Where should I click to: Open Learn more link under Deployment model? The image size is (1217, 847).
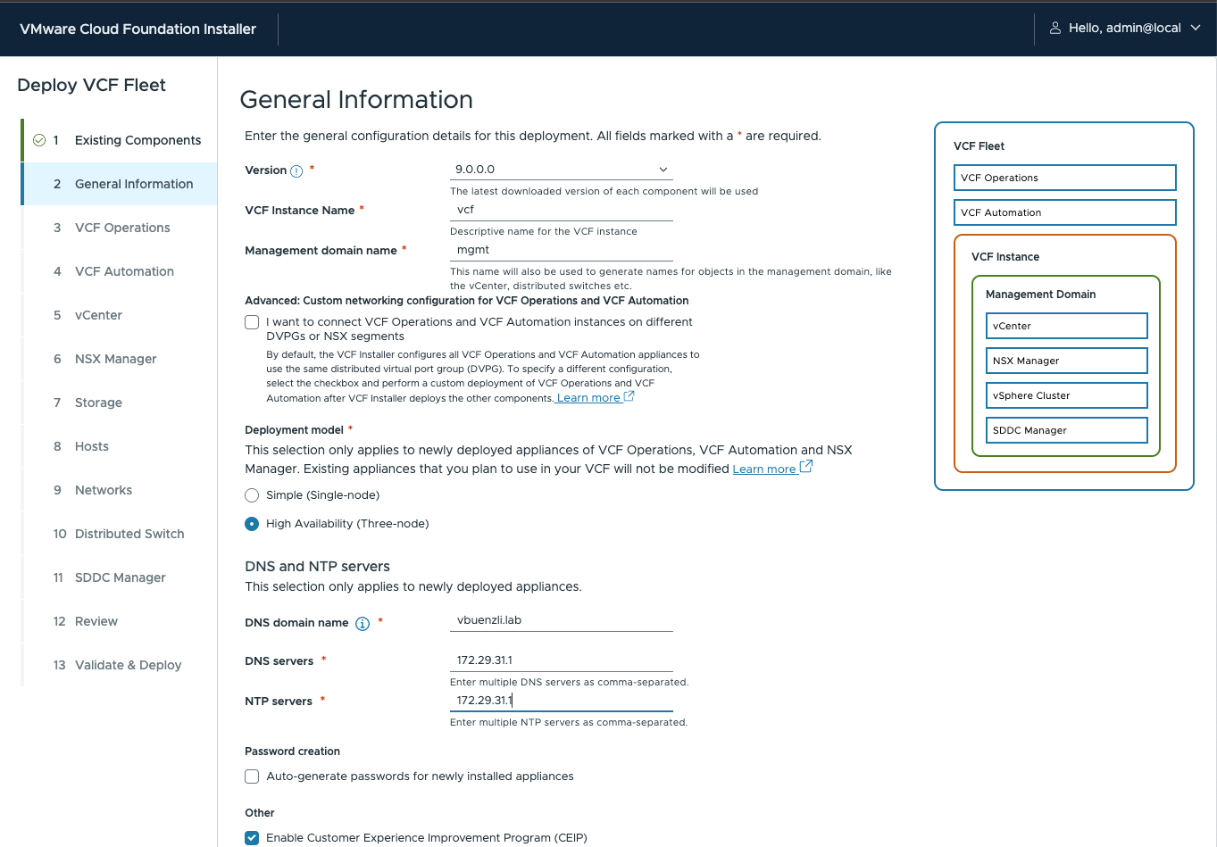(x=763, y=469)
